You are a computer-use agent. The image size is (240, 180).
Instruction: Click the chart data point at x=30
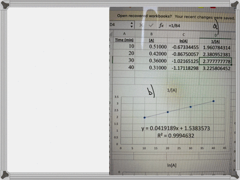point(190,107)
